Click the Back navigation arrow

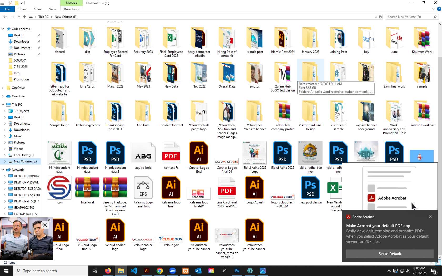click(5, 17)
